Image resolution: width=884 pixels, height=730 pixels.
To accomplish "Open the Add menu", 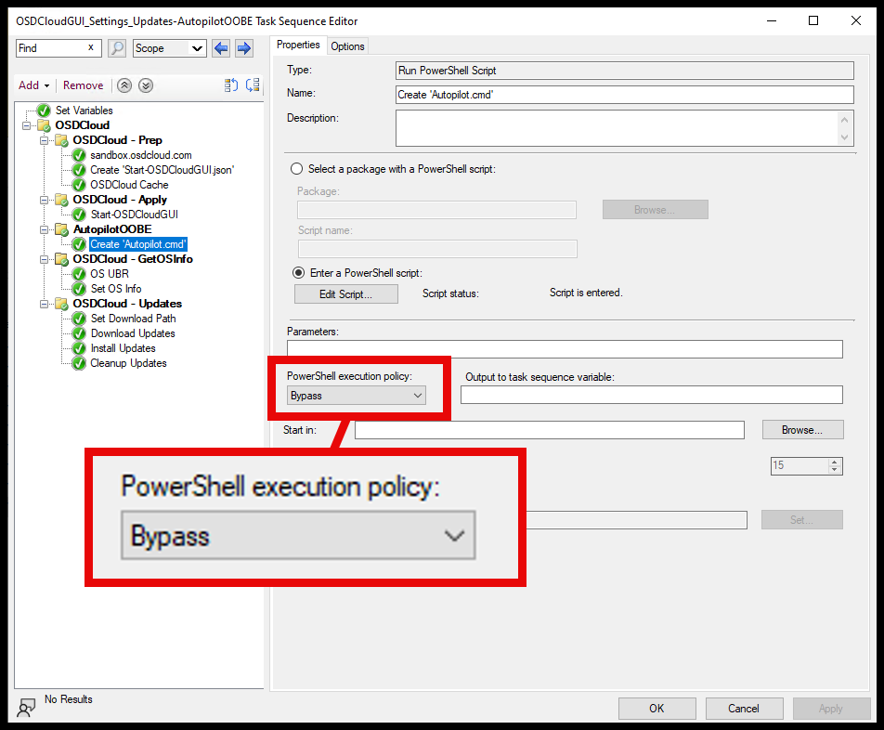I will (x=32, y=85).
